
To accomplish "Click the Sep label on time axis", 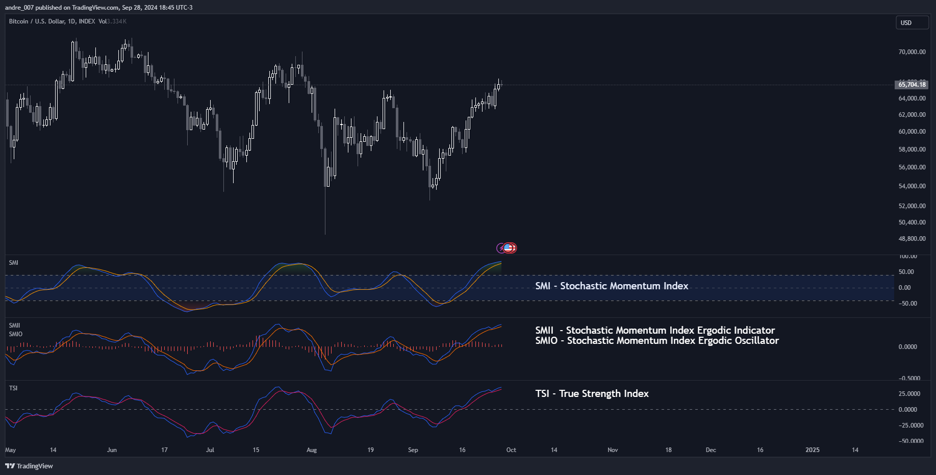I will 413,450.
